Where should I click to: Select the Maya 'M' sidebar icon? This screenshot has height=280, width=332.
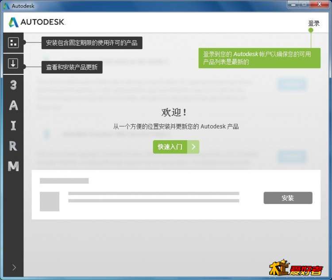click(x=13, y=166)
